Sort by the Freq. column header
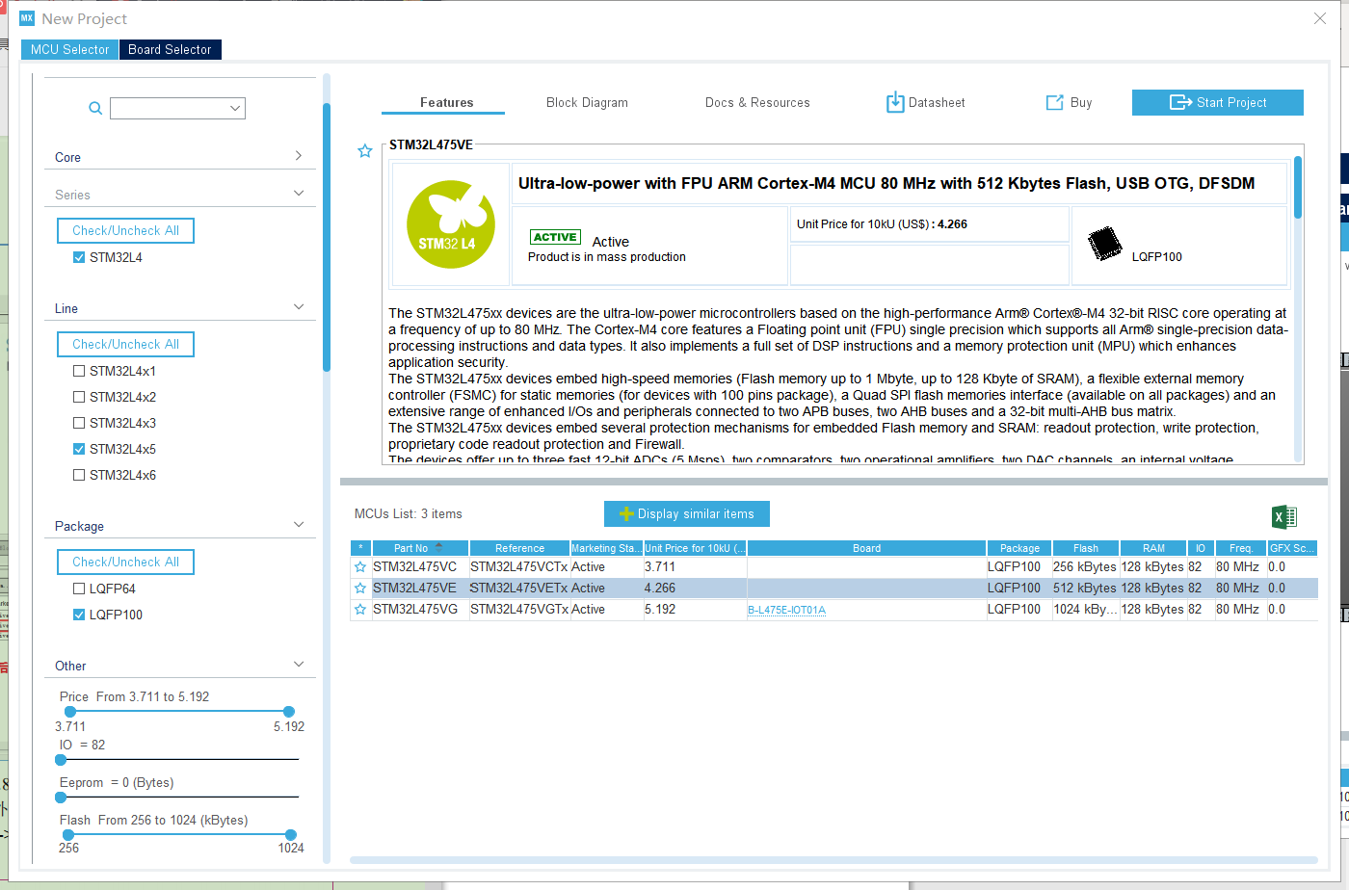 1241,548
